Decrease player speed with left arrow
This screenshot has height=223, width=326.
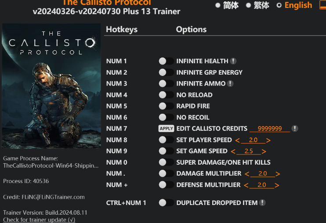237,140
